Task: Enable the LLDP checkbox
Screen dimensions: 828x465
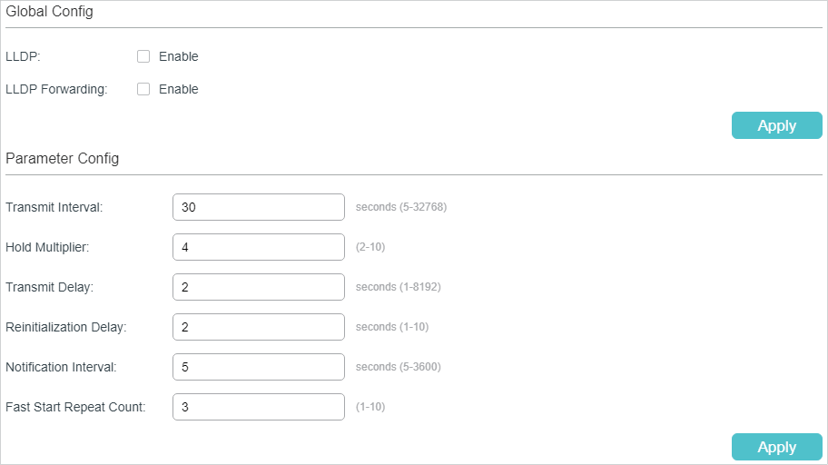Action: click(x=143, y=56)
